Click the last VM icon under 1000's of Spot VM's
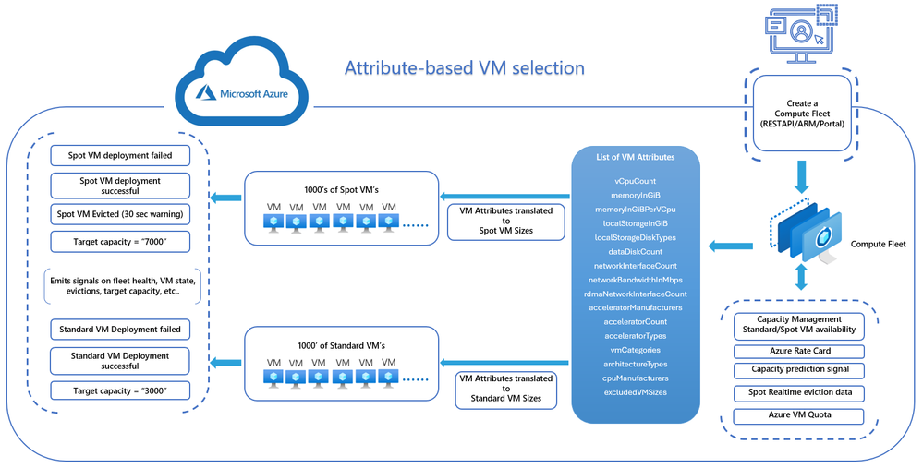 pyautogui.click(x=389, y=222)
